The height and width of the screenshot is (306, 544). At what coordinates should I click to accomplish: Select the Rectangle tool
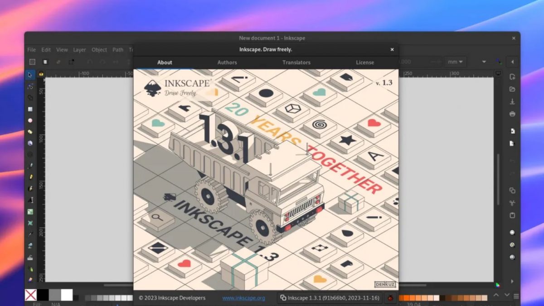30,109
